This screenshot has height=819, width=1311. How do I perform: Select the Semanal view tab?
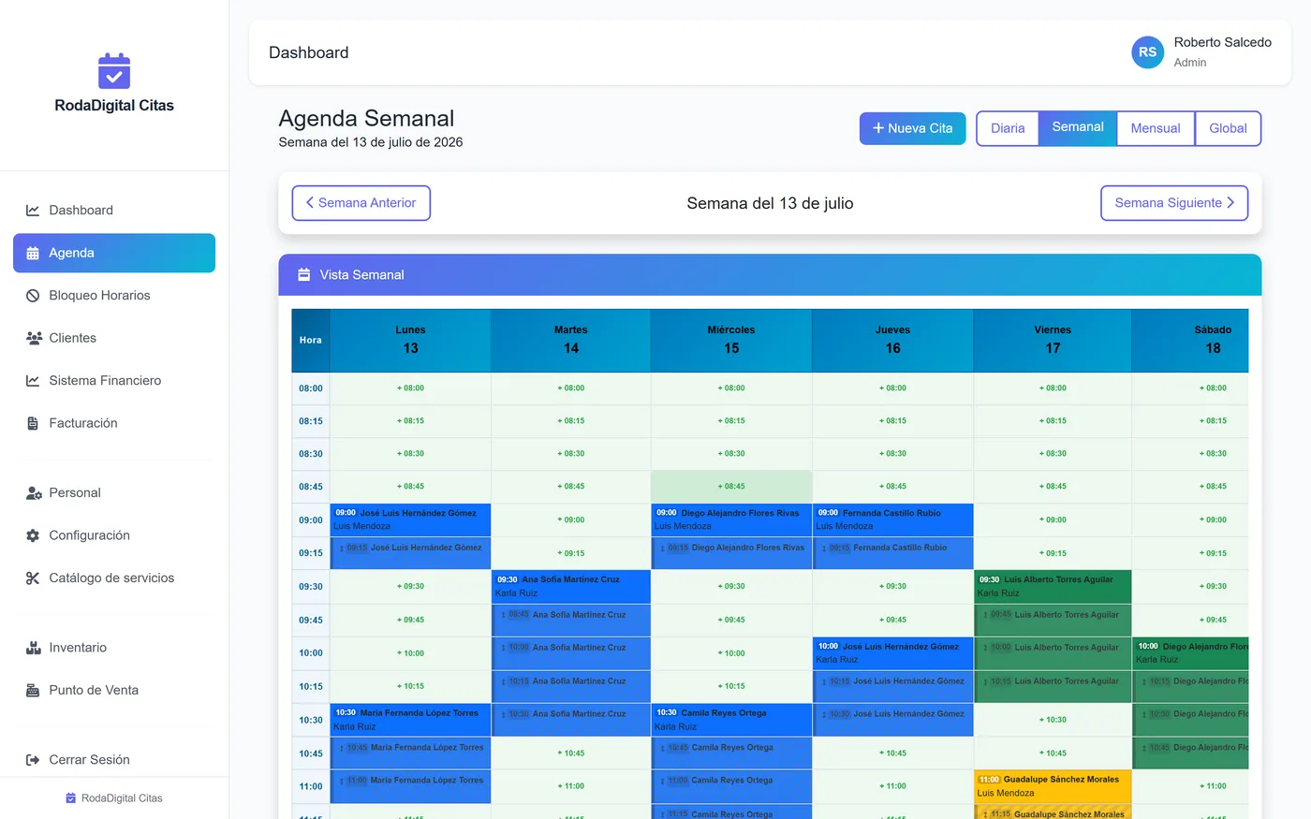point(1078,127)
